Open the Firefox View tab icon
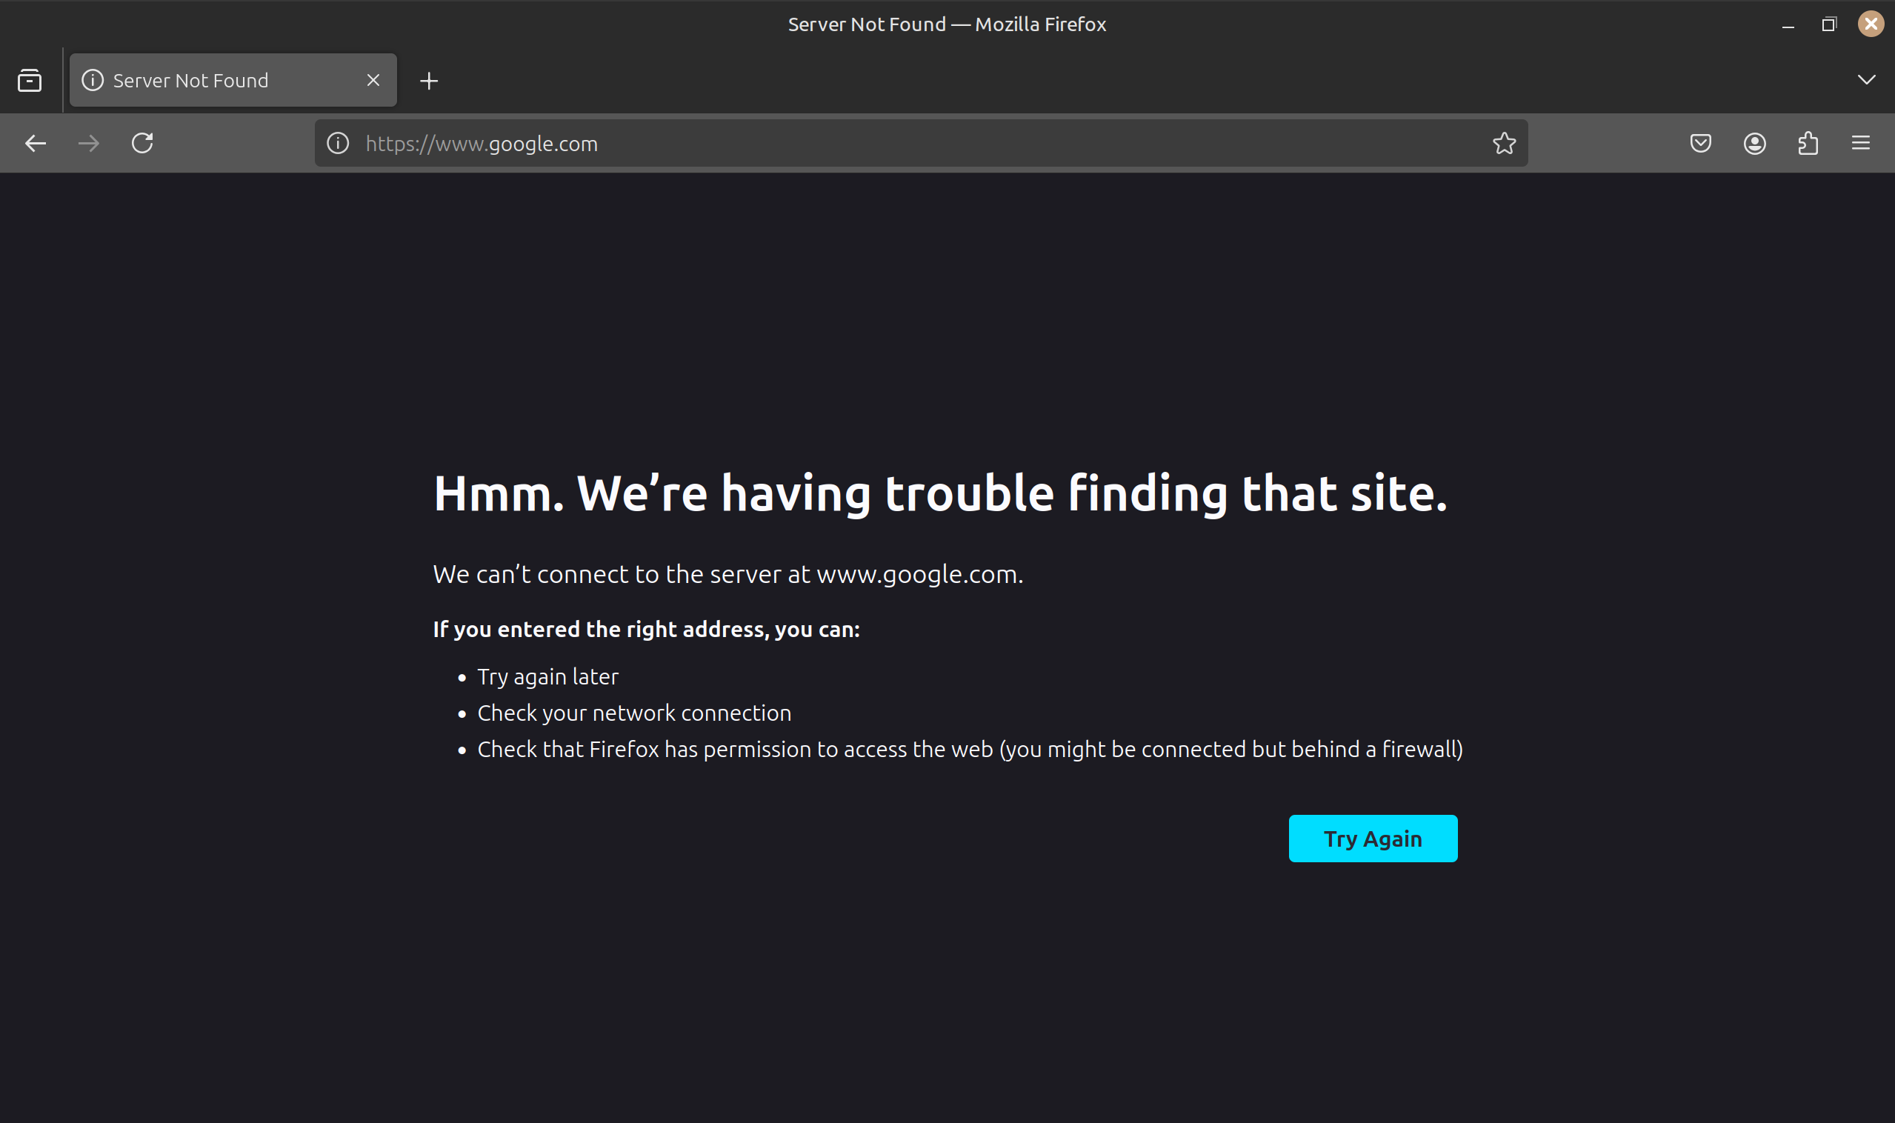Image resolution: width=1895 pixels, height=1123 pixels. click(x=30, y=80)
